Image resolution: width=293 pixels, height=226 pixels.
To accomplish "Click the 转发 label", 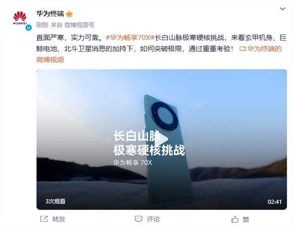I will 59,219.
